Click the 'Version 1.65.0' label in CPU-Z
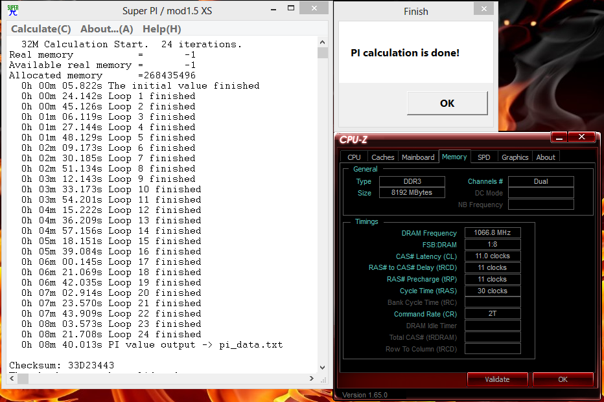This screenshot has height=402, width=604. coord(365,395)
